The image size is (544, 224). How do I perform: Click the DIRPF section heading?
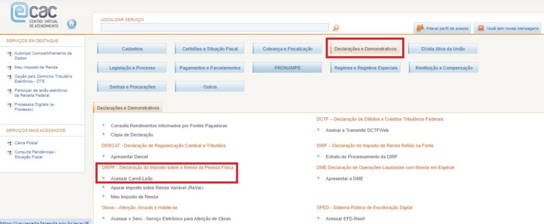167,168
